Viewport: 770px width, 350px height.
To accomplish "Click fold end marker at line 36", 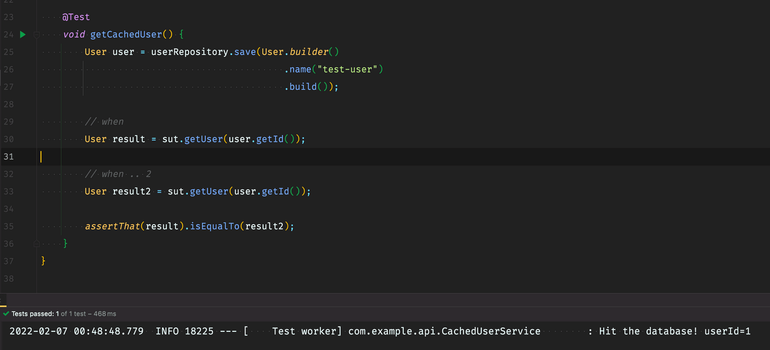I will 36,243.
